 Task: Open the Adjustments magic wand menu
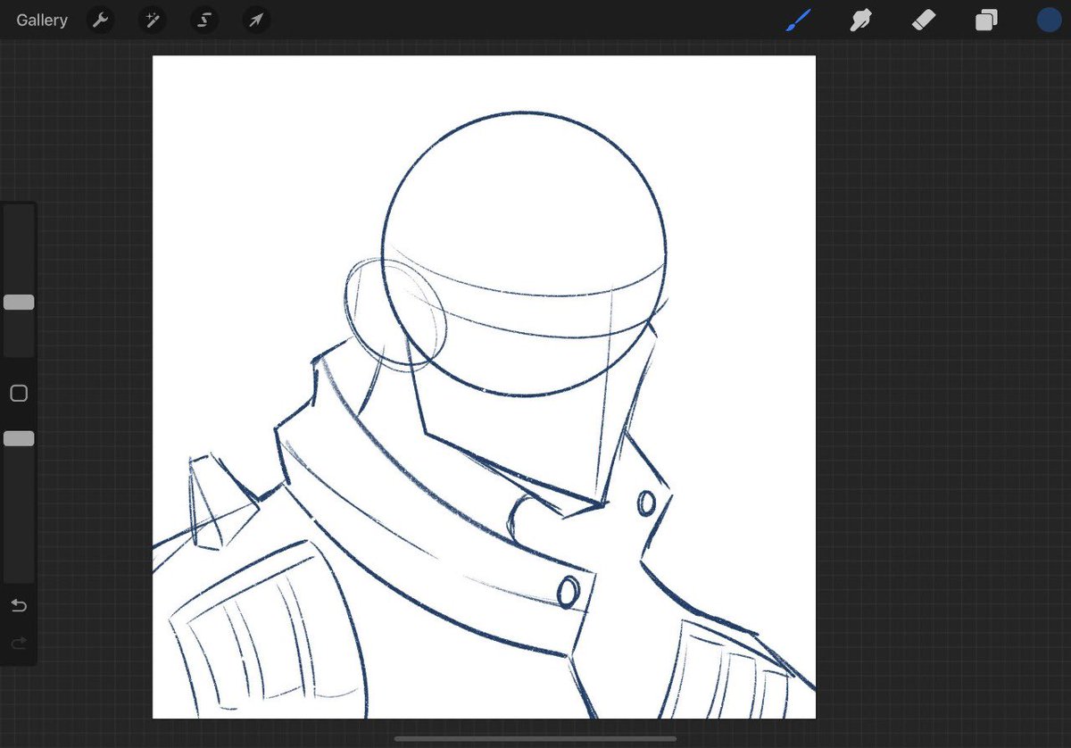(152, 20)
